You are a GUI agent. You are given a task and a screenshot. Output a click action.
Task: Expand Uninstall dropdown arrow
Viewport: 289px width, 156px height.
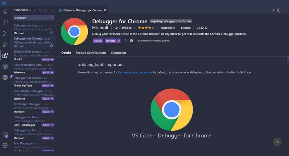point(119,41)
